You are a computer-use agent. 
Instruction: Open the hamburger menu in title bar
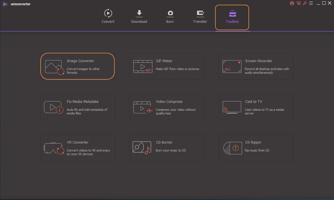tap(310, 3)
